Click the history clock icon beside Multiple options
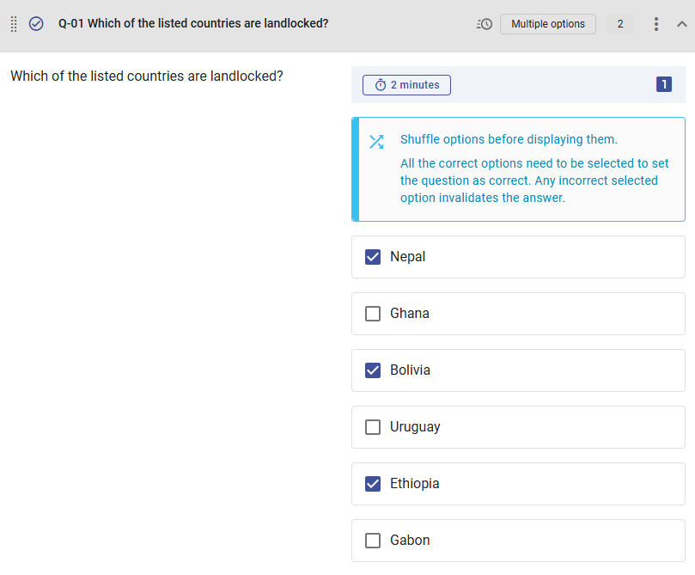 tap(484, 24)
